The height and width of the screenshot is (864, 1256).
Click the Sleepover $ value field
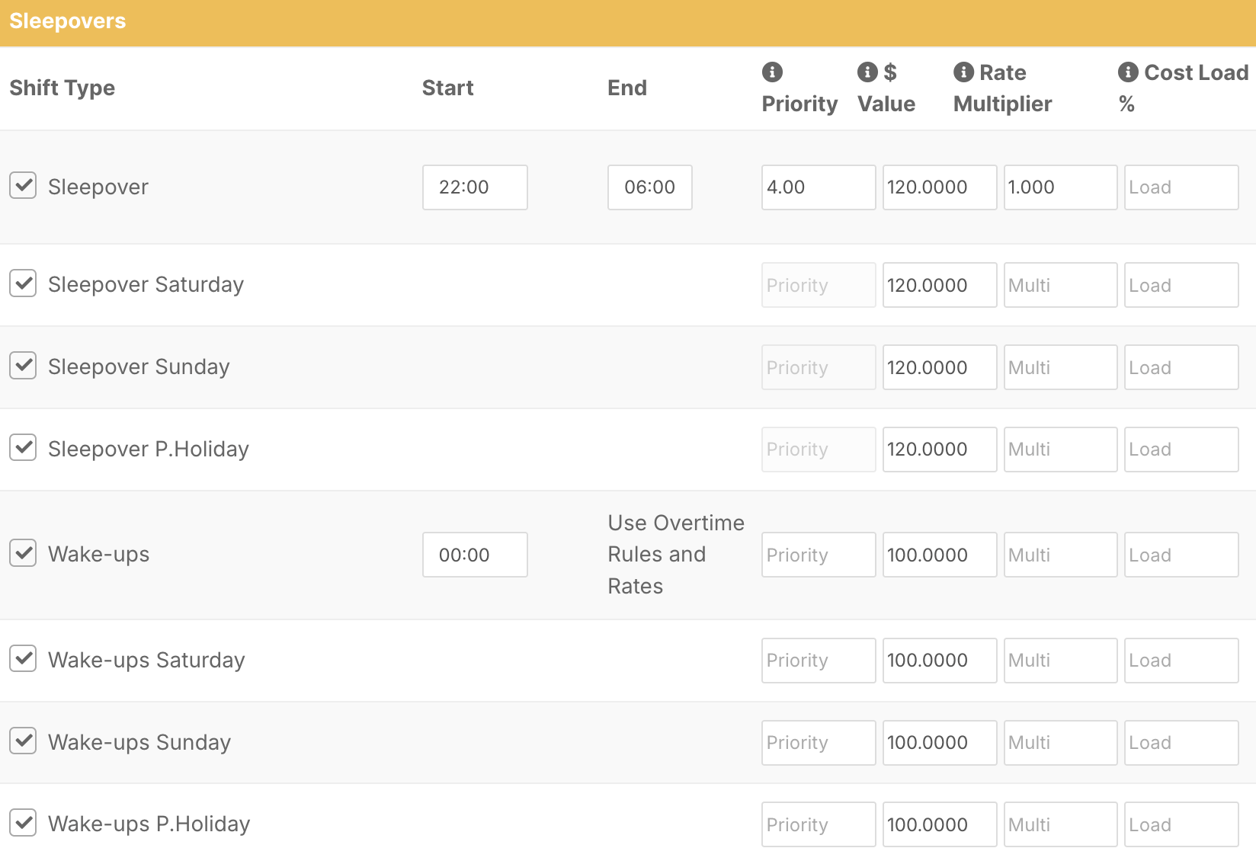[940, 187]
